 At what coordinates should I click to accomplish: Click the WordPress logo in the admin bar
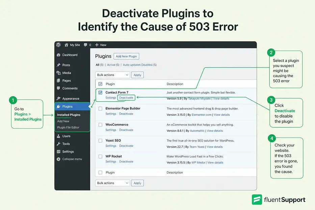[x=58, y=45]
